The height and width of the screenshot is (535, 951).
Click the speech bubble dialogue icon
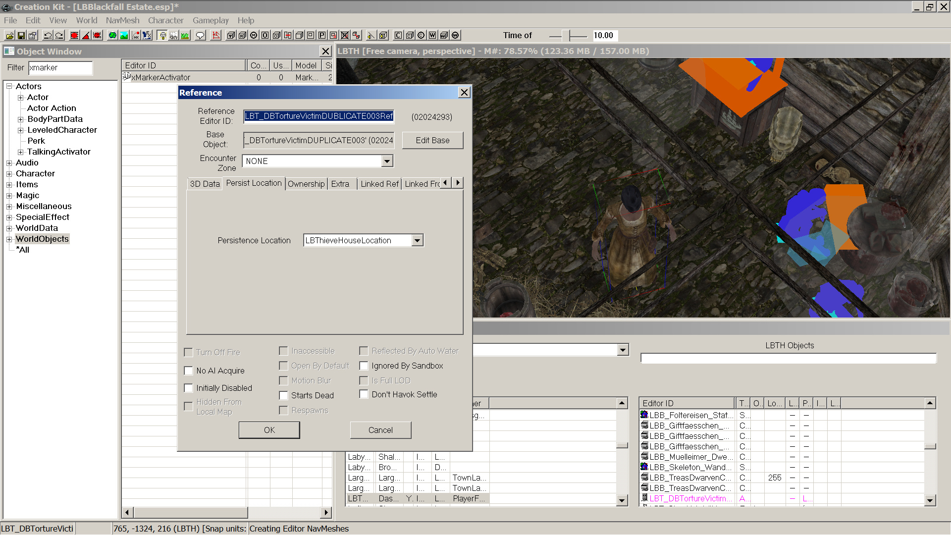click(x=200, y=36)
